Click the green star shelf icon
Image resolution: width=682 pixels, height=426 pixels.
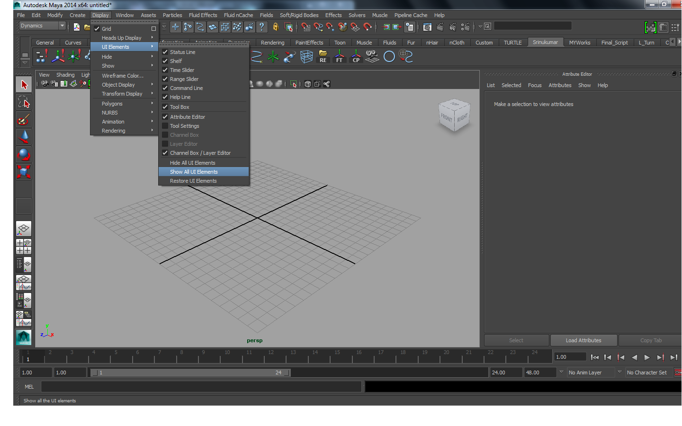click(x=273, y=57)
